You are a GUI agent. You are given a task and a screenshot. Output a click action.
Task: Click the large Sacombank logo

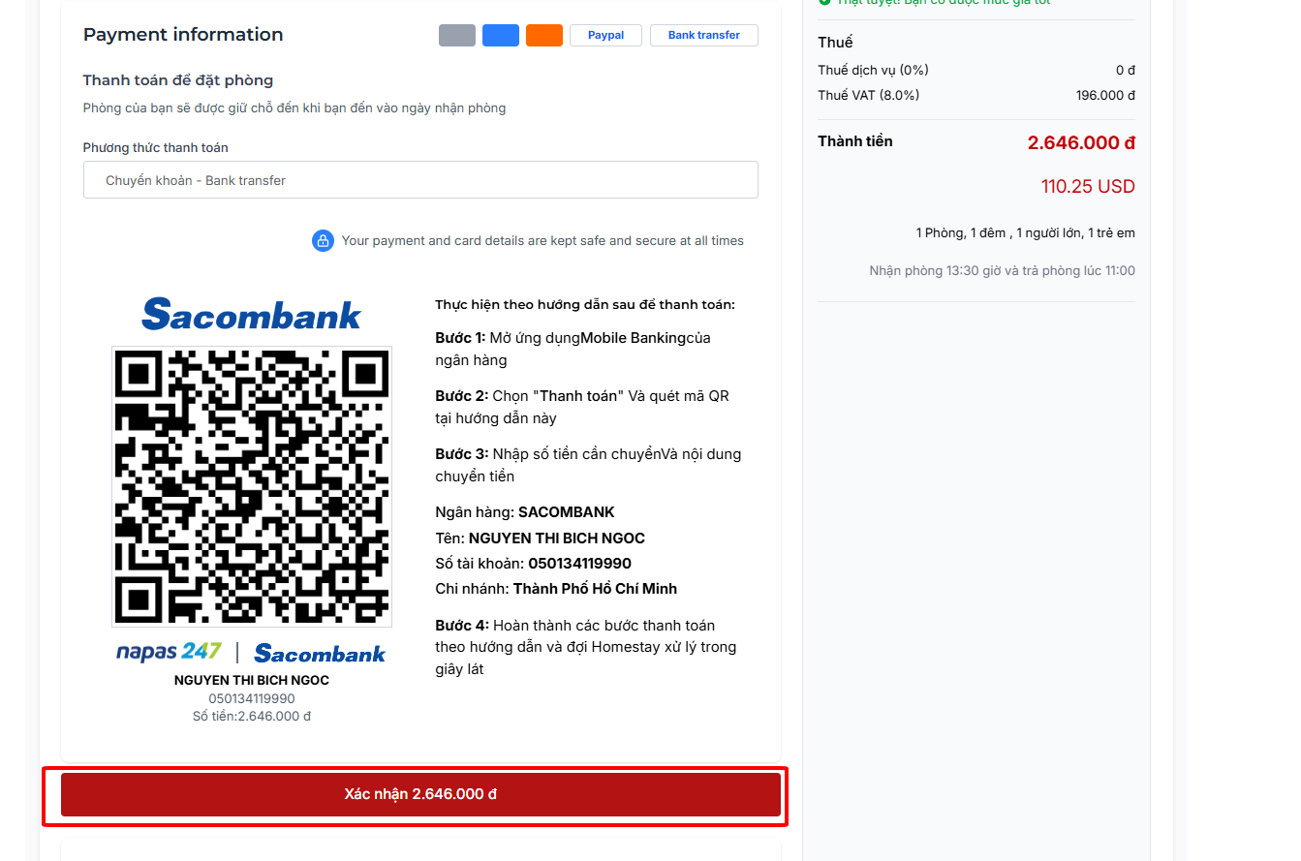pos(252,315)
